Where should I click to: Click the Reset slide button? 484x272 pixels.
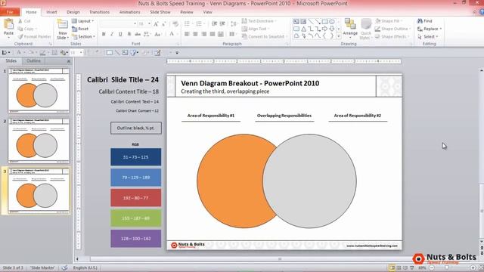point(80,29)
